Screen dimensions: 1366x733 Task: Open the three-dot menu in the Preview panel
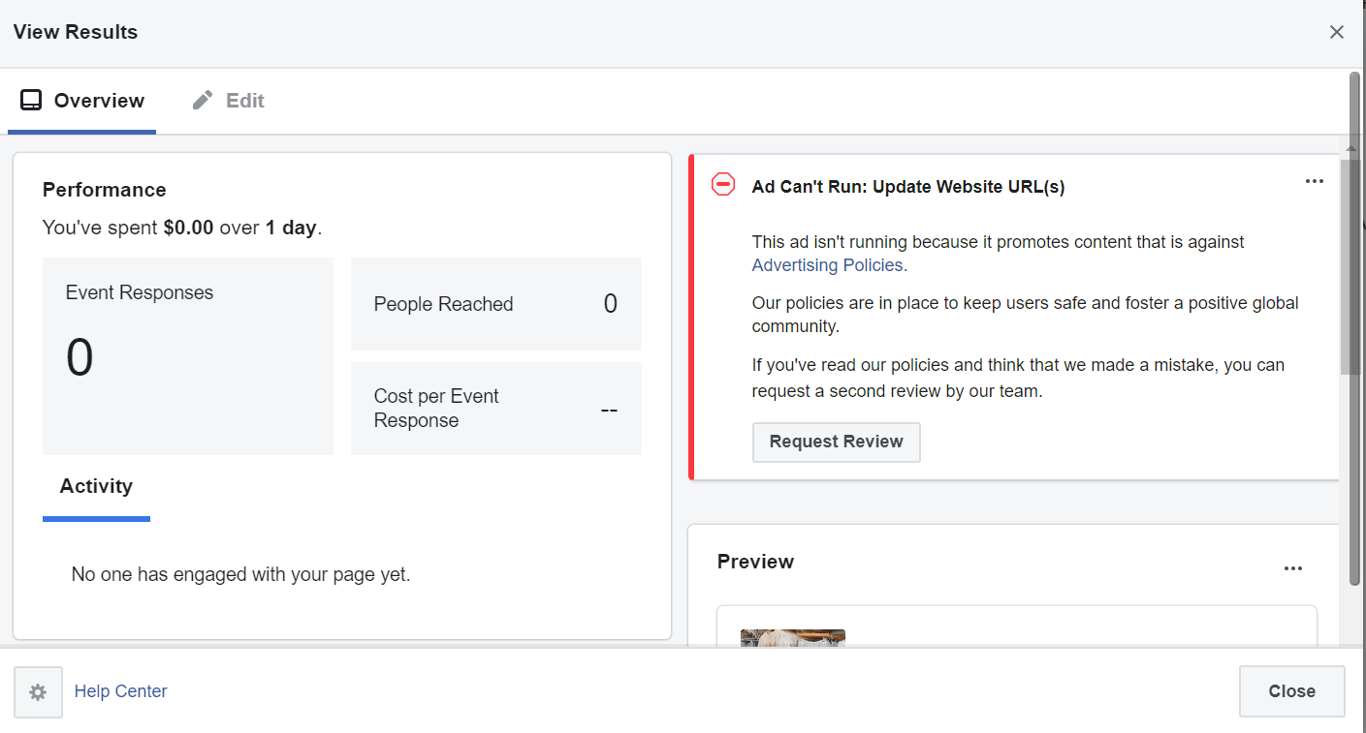pos(1292,568)
